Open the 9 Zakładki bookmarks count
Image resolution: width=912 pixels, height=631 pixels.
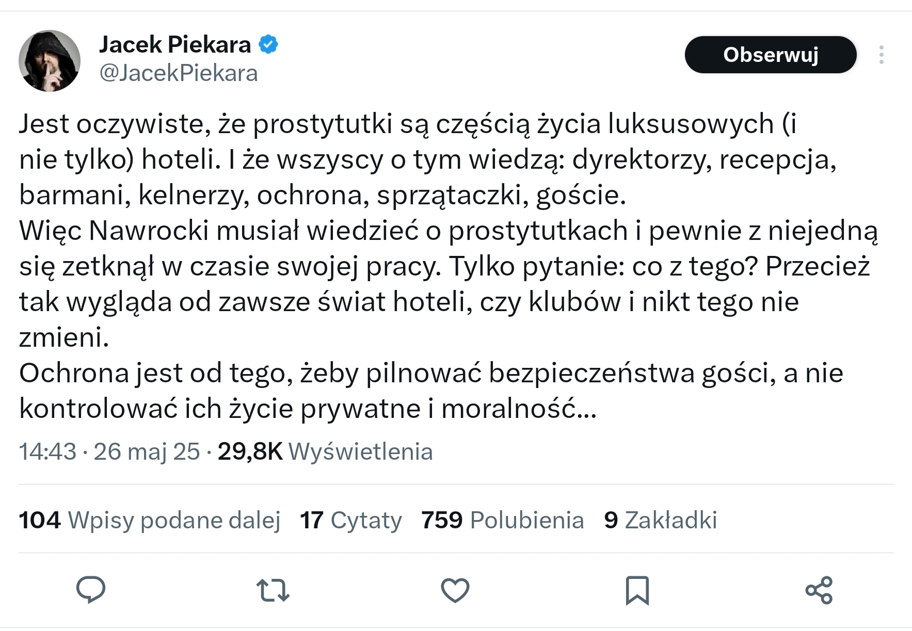coord(660,520)
